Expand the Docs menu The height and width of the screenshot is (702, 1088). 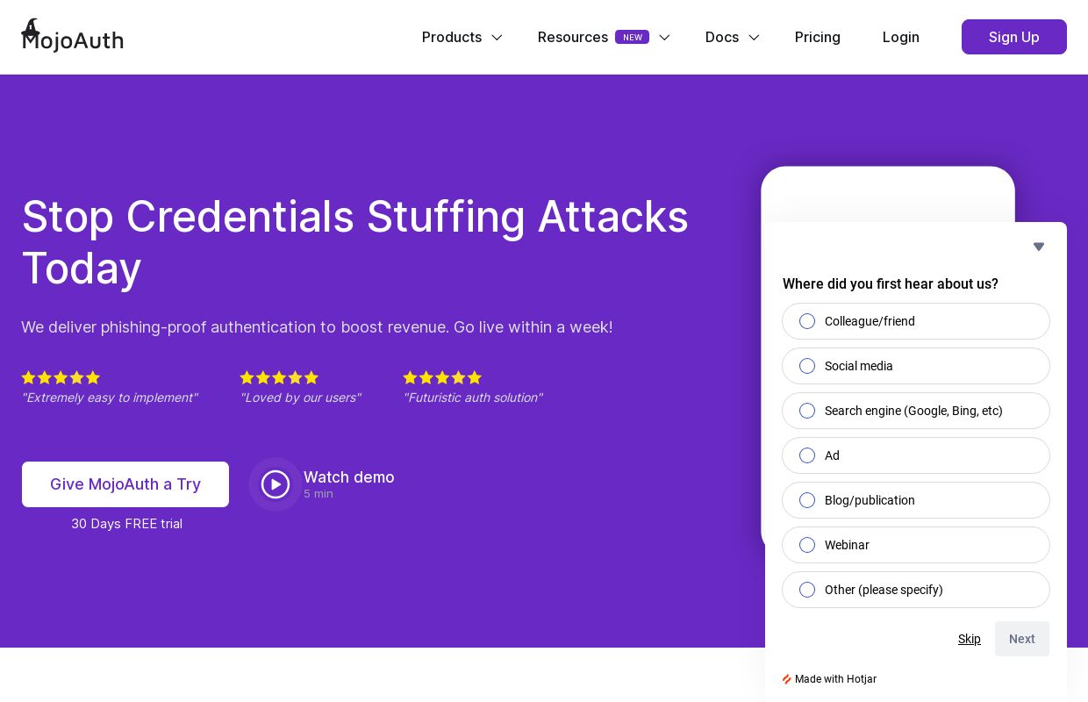point(733,37)
